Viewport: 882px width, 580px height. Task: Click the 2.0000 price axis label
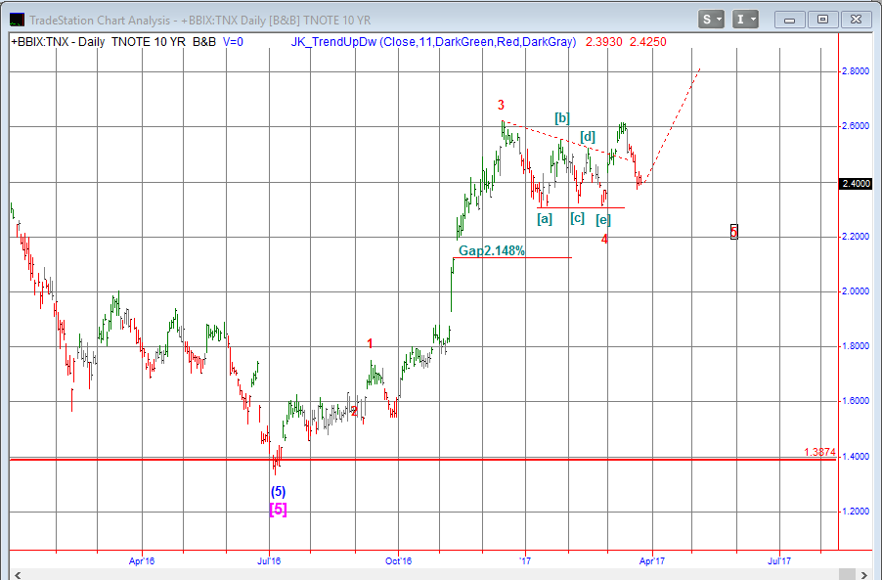point(855,291)
